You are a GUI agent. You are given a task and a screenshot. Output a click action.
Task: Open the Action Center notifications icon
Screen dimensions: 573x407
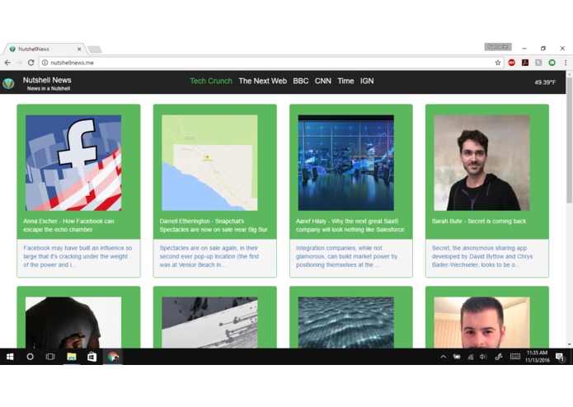(x=560, y=357)
